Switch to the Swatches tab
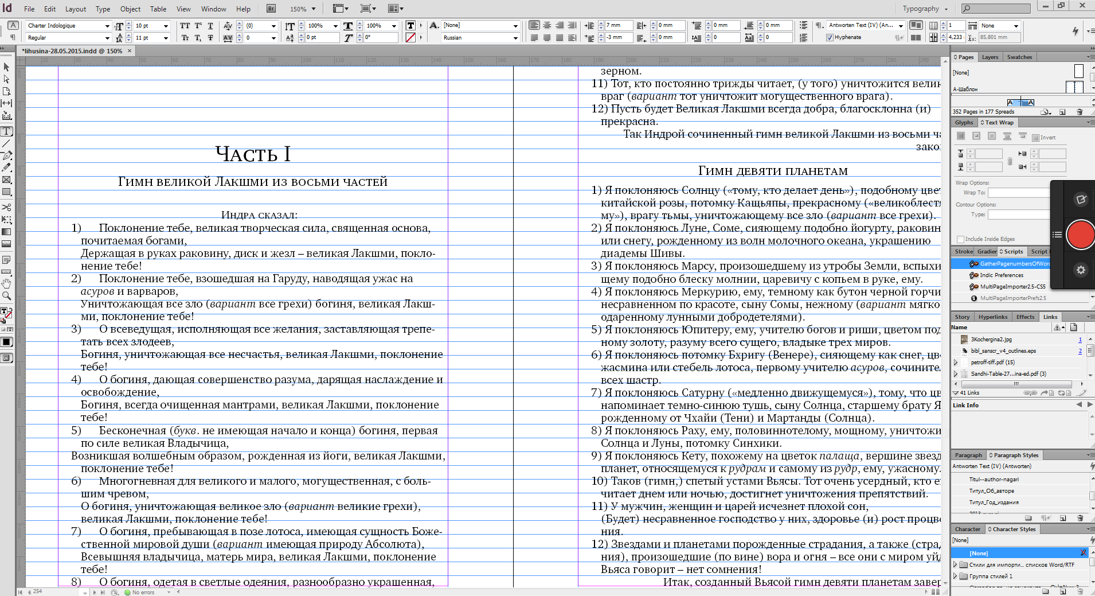 pyautogui.click(x=1019, y=57)
